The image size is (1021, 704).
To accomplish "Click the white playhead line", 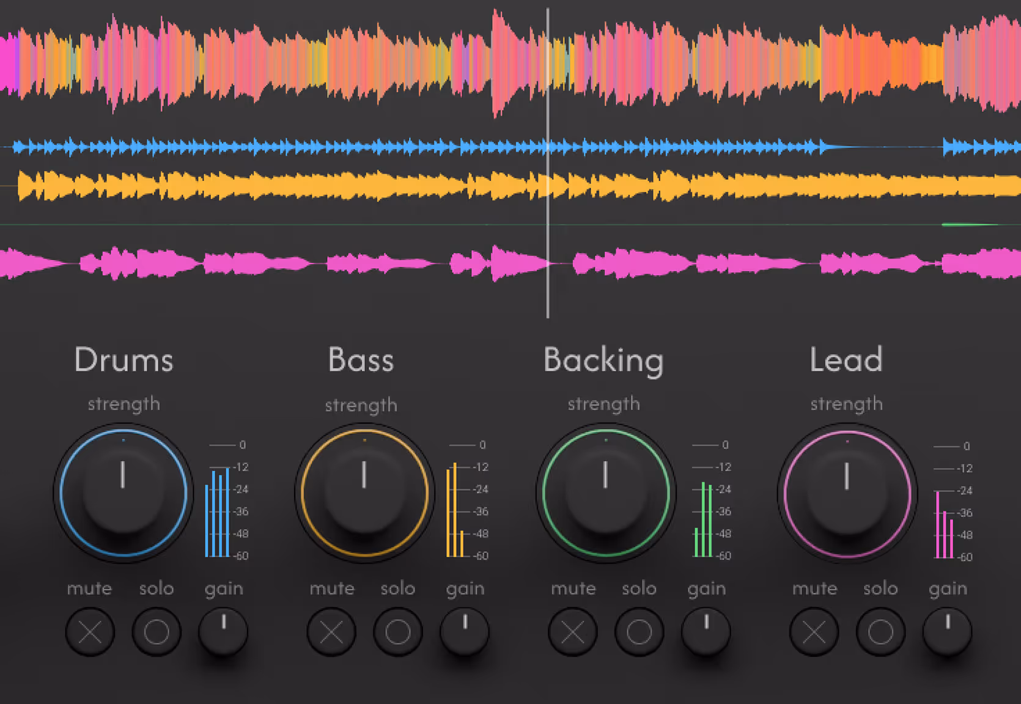I will tap(548, 163).
